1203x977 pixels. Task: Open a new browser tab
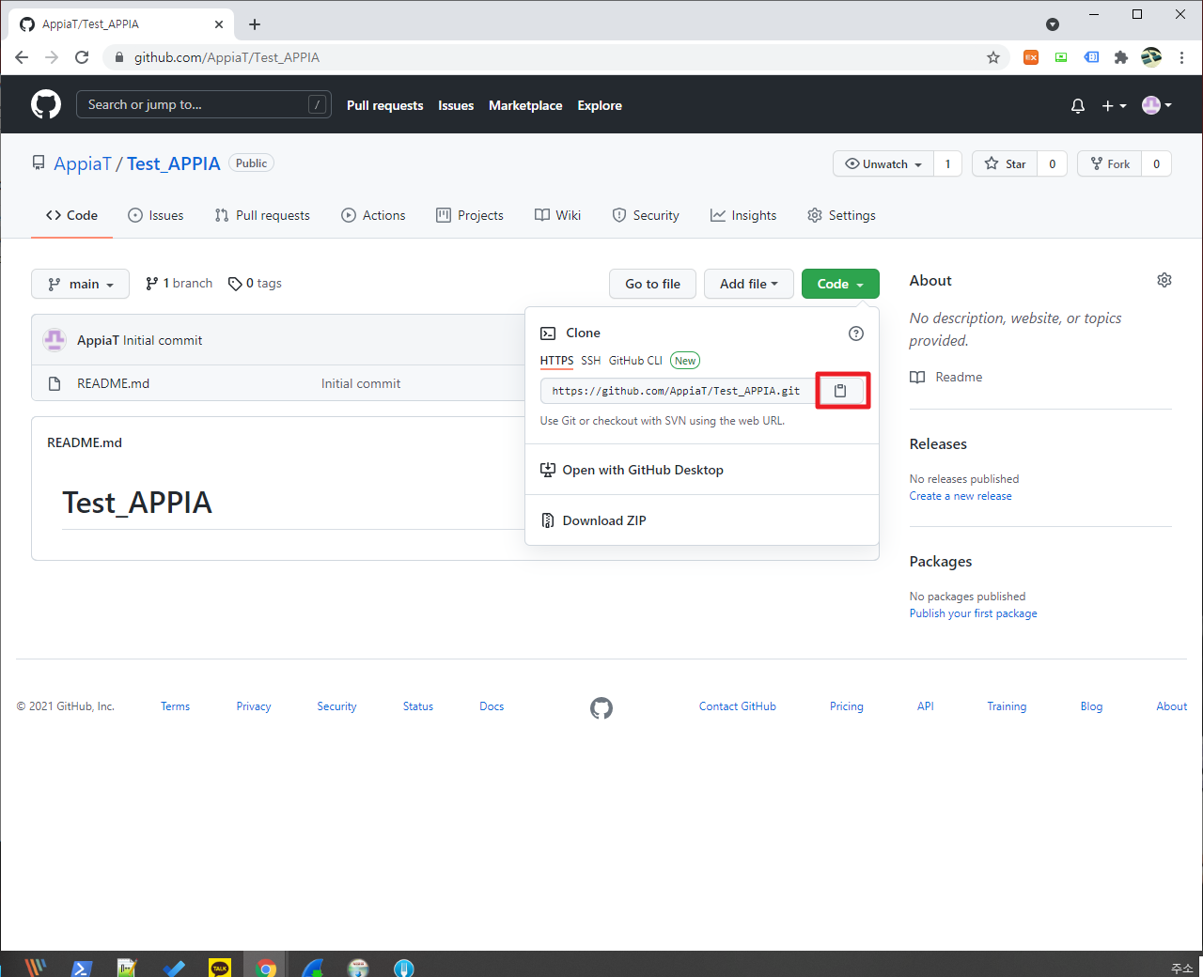point(255,24)
